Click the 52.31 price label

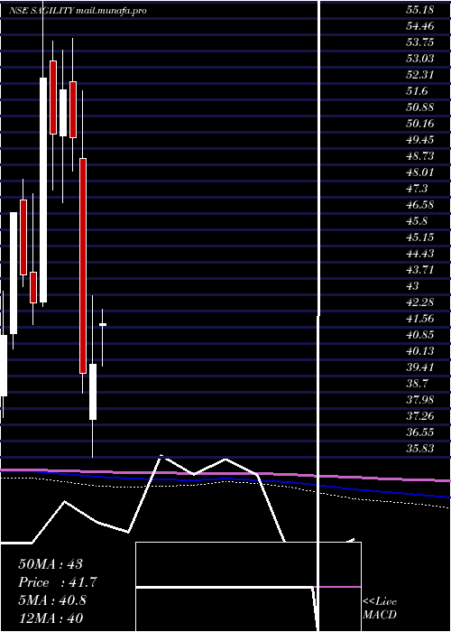[420, 75]
